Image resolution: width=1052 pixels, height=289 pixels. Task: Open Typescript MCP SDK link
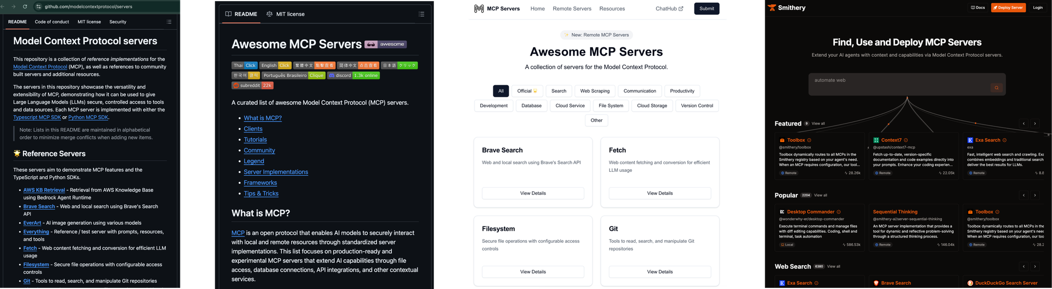[x=37, y=117]
